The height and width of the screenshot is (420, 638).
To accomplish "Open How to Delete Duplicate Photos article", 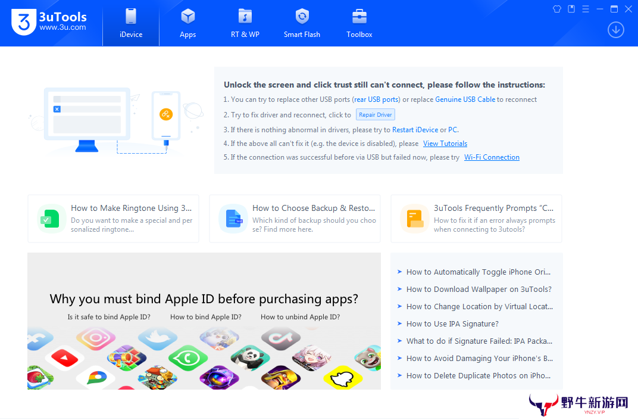I will (478, 375).
